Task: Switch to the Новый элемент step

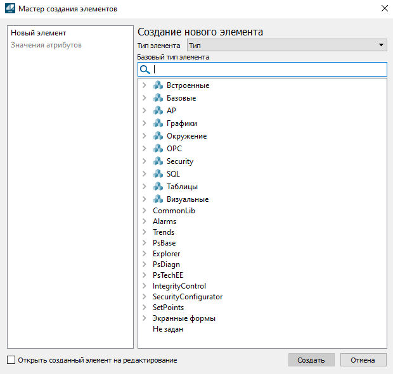Action: (39, 33)
